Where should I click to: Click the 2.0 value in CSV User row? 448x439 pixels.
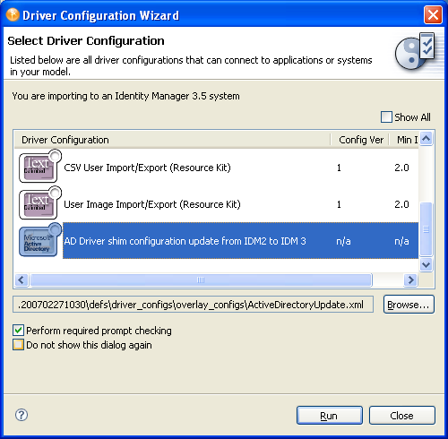pos(401,168)
